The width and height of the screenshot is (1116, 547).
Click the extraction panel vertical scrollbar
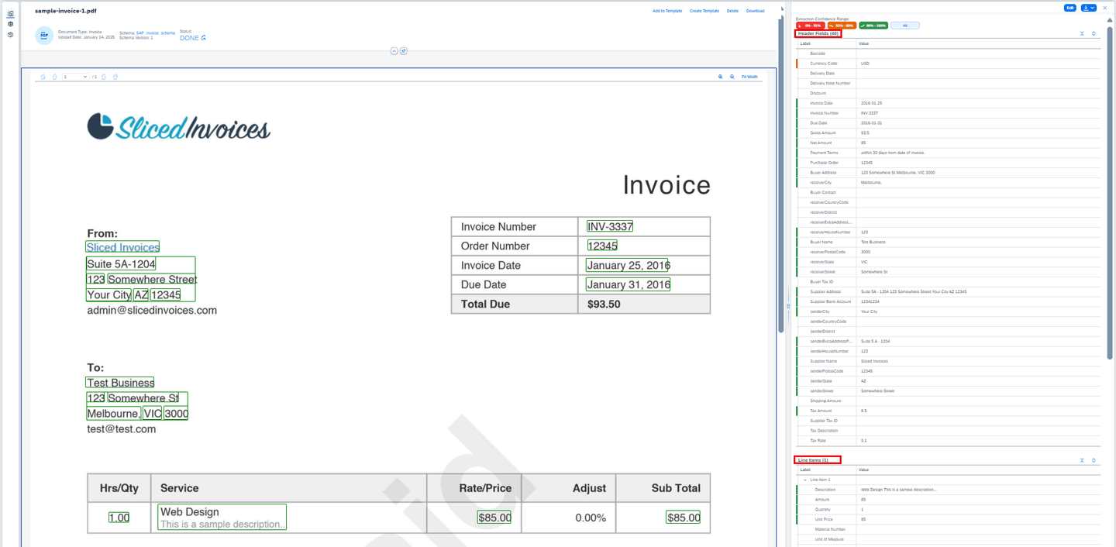click(1109, 194)
